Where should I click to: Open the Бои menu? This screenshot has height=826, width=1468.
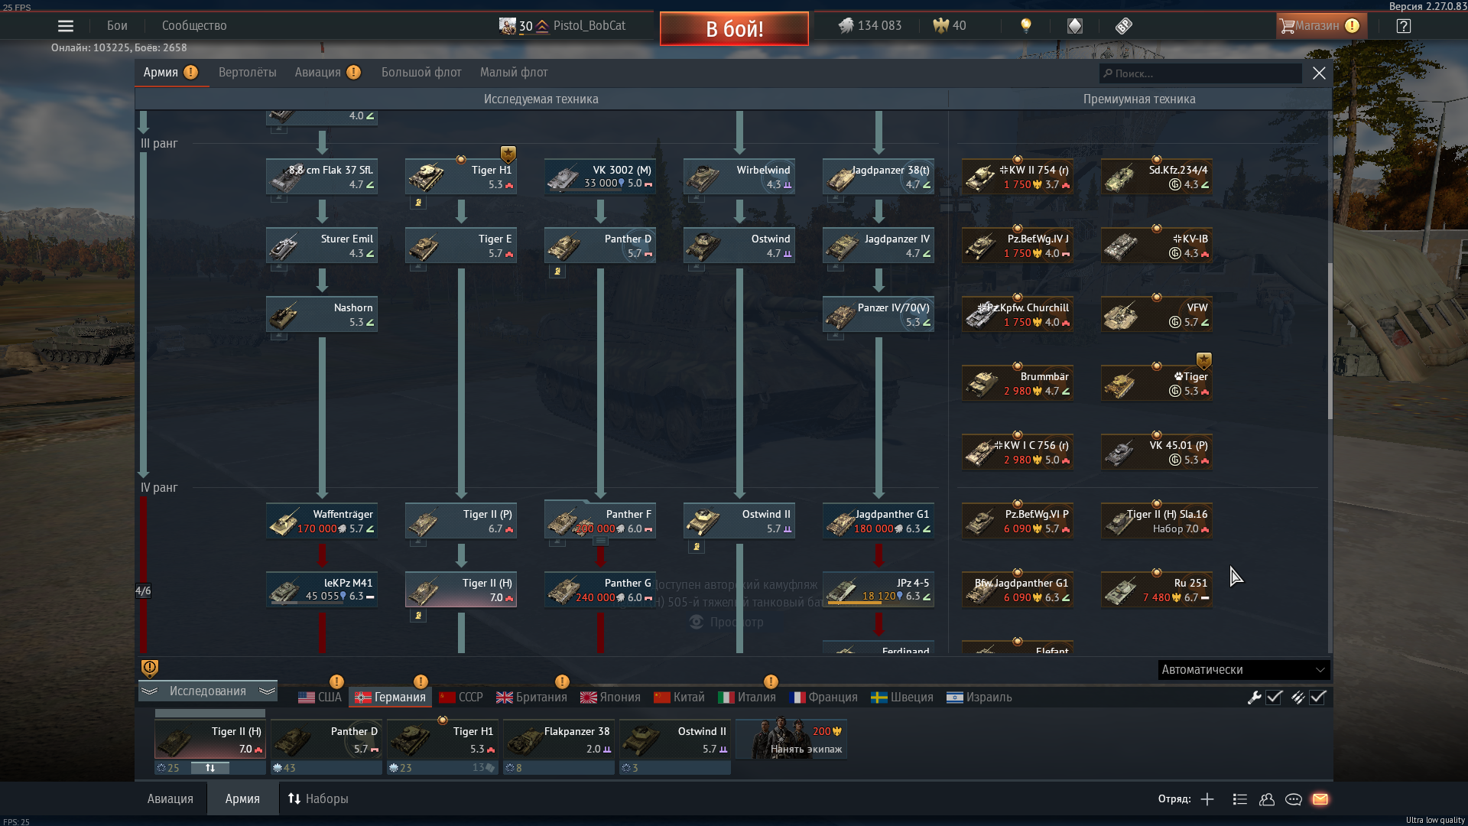coord(117,26)
